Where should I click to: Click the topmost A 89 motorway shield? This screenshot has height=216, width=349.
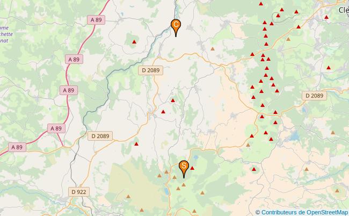pos(96,20)
